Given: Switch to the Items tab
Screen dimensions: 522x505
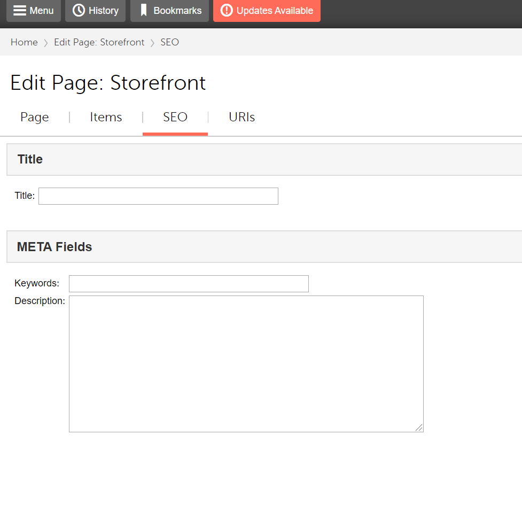Looking at the screenshot, I should [106, 117].
